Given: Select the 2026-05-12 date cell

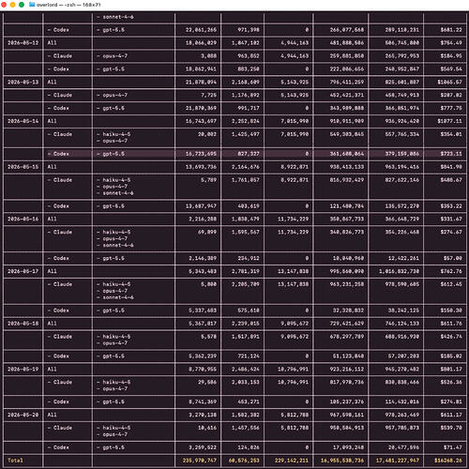Looking at the screenshot, I should 23,43.
